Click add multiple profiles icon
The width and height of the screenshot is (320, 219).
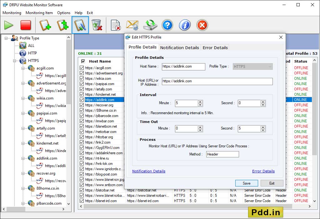62,25
